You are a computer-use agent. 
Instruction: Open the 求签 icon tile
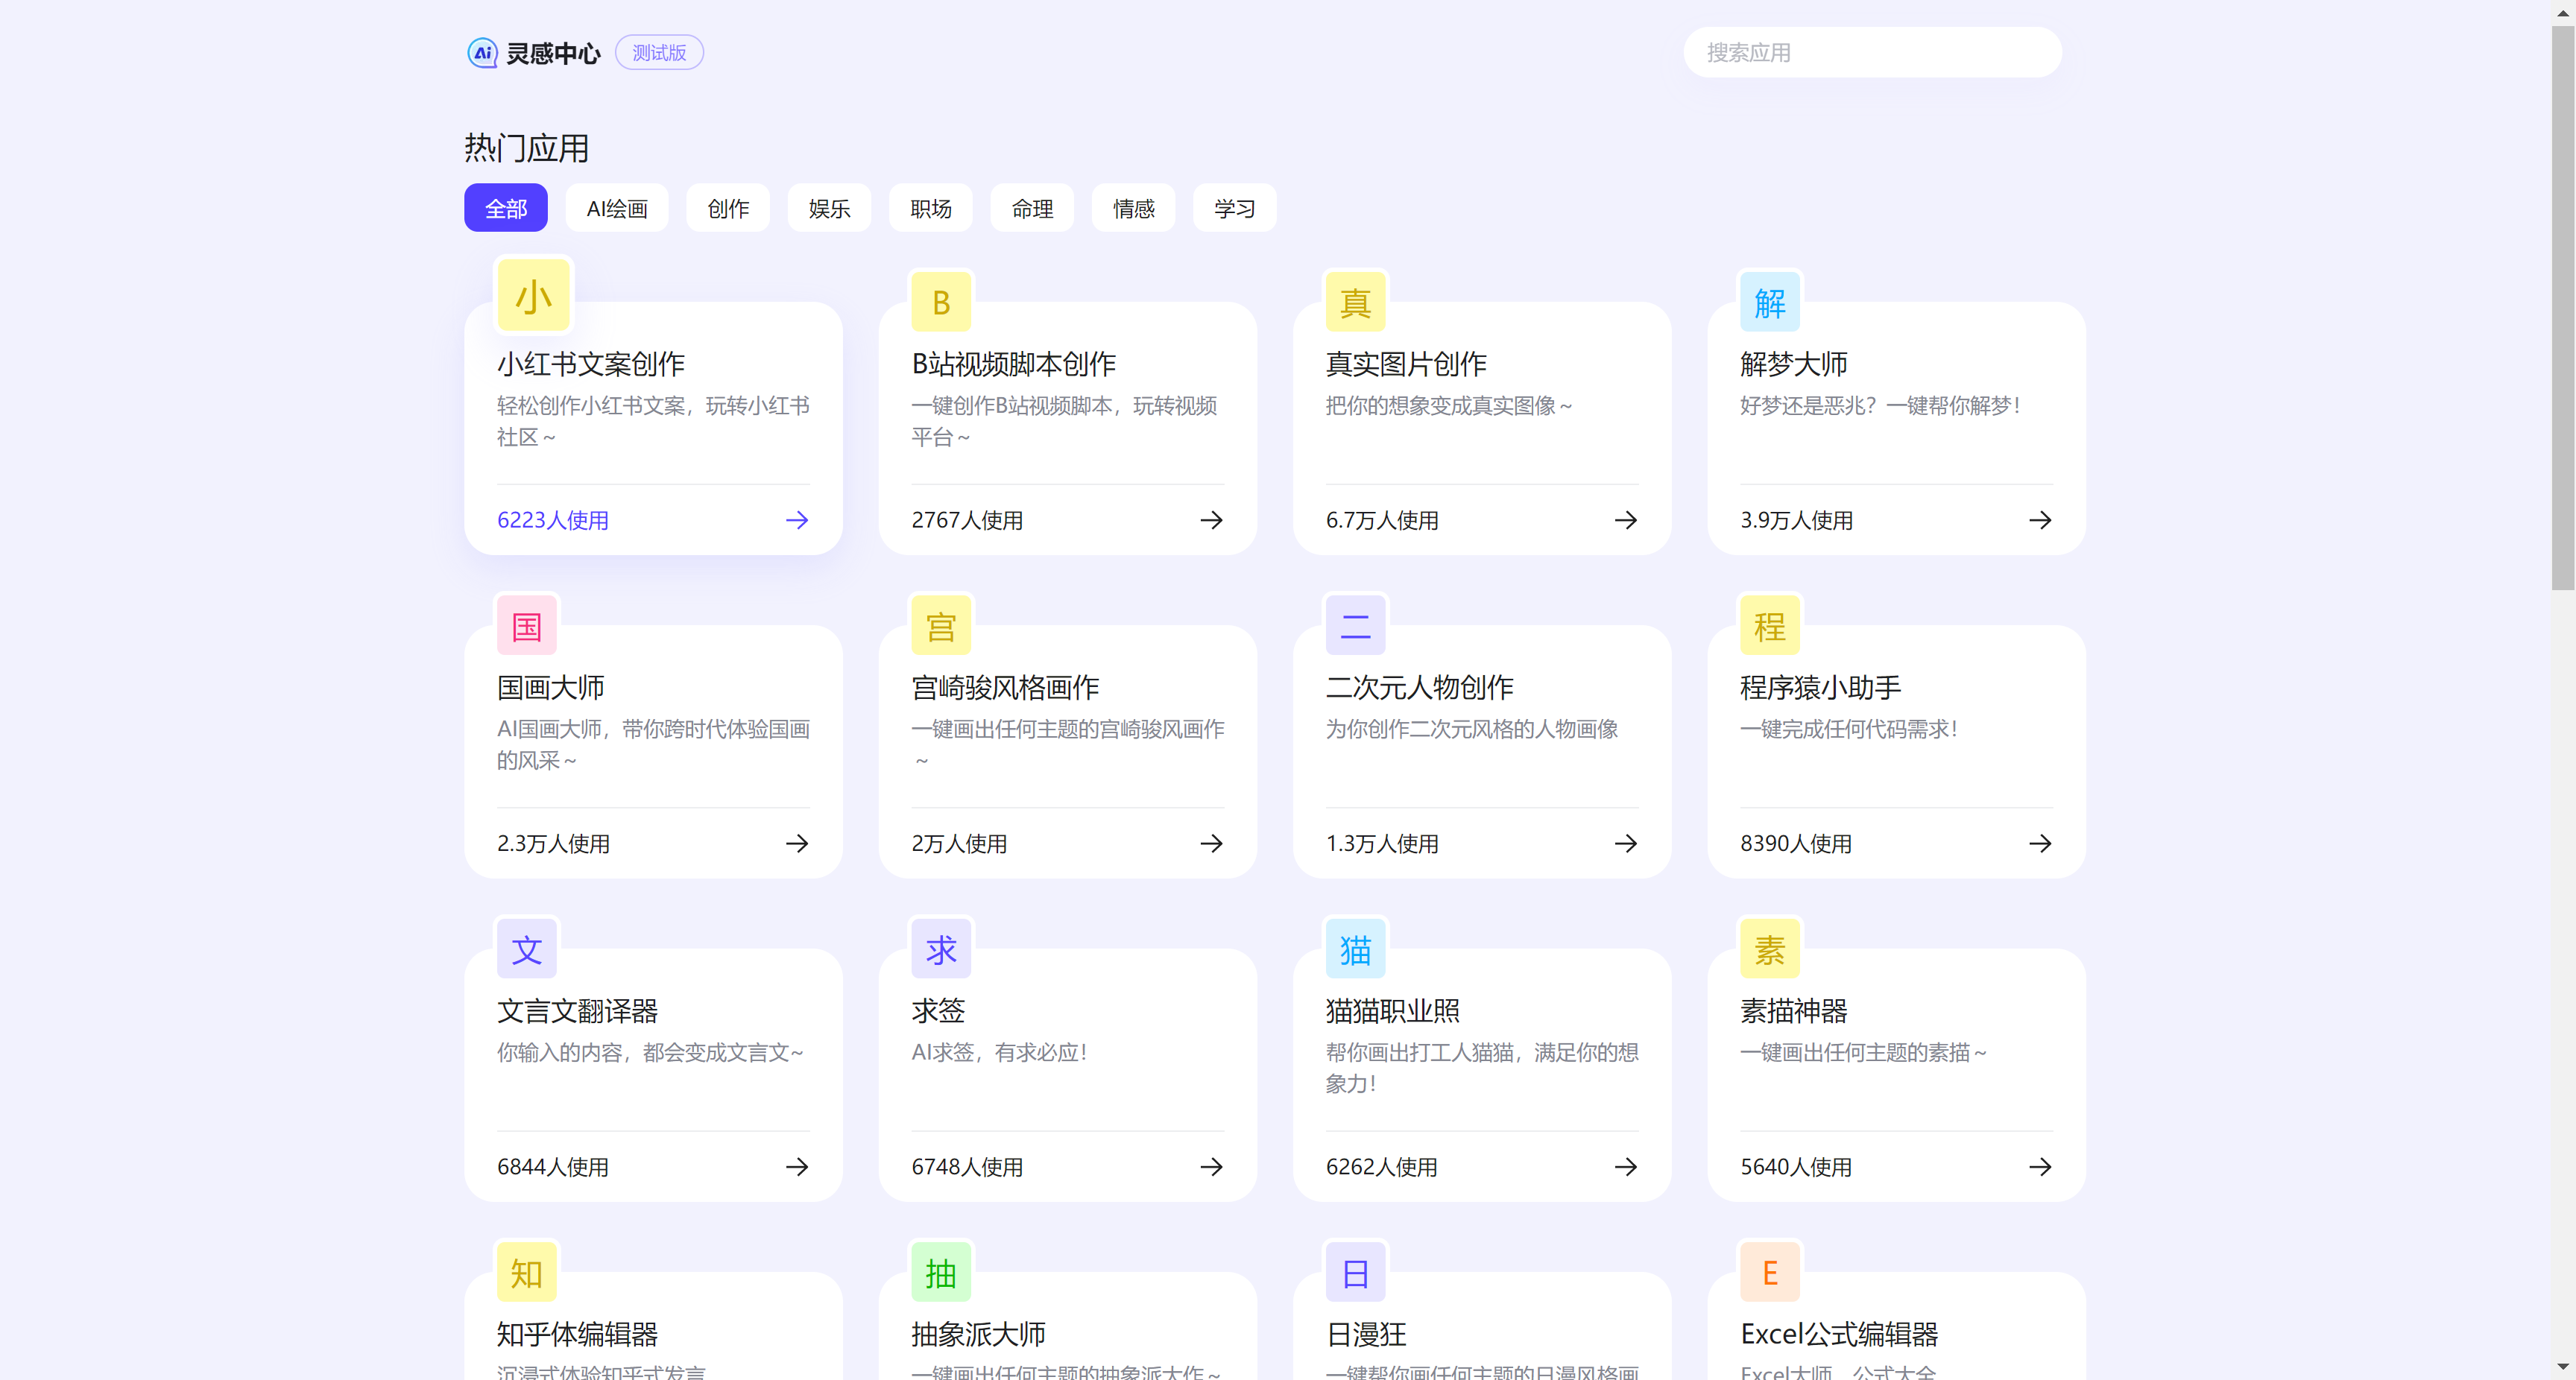[x=941, y=949]
